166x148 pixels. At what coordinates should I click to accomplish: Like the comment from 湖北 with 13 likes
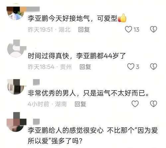point(128,30)
